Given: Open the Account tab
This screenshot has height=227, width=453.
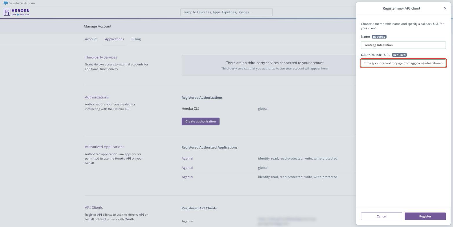Looking at the screenshot, I should (91, 39).
